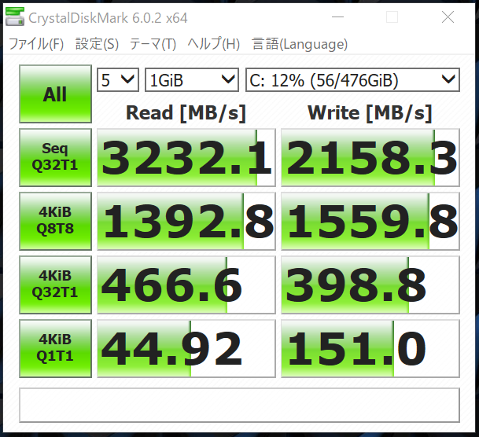This screenshot has width=479, height=437.
Task: Click the CrystalDiskMark app icon in title bar
Action: click(15, 17)
